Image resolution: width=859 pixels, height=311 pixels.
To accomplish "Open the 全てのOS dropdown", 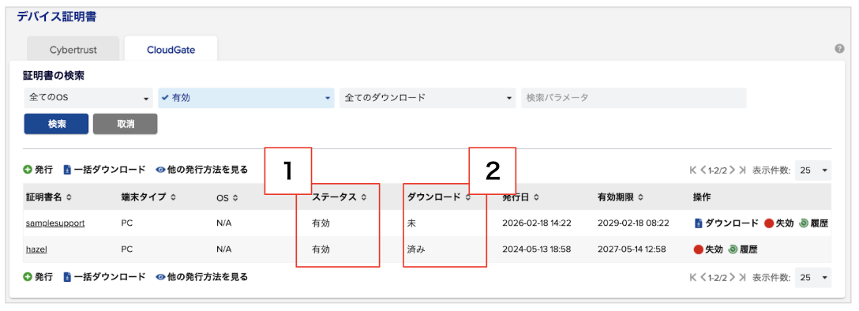I will (x=88, y=98).
